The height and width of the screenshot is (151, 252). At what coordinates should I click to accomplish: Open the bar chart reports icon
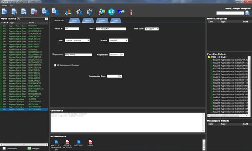(68, 12)
